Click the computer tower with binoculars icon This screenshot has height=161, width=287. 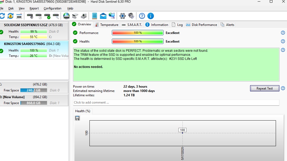pos(84,16)
